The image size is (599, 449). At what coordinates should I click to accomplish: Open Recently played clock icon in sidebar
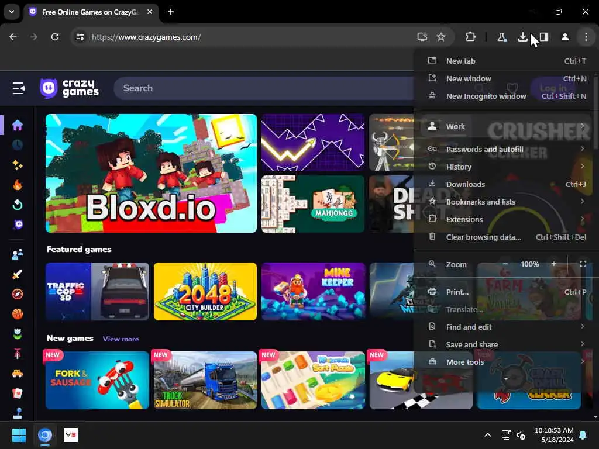pos(17,145)
